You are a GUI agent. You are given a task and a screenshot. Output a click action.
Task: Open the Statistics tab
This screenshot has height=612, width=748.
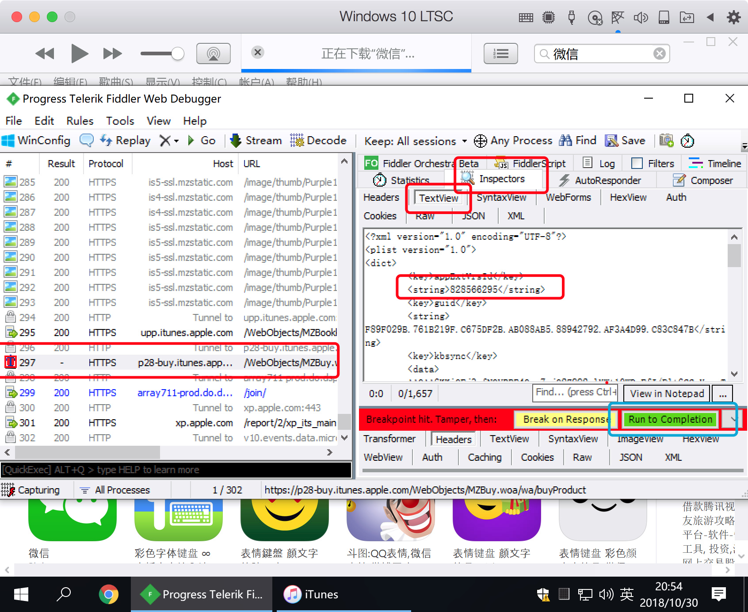click(401, 180)
